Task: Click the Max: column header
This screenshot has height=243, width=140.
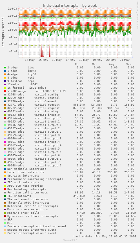Action: pos(129,64)
